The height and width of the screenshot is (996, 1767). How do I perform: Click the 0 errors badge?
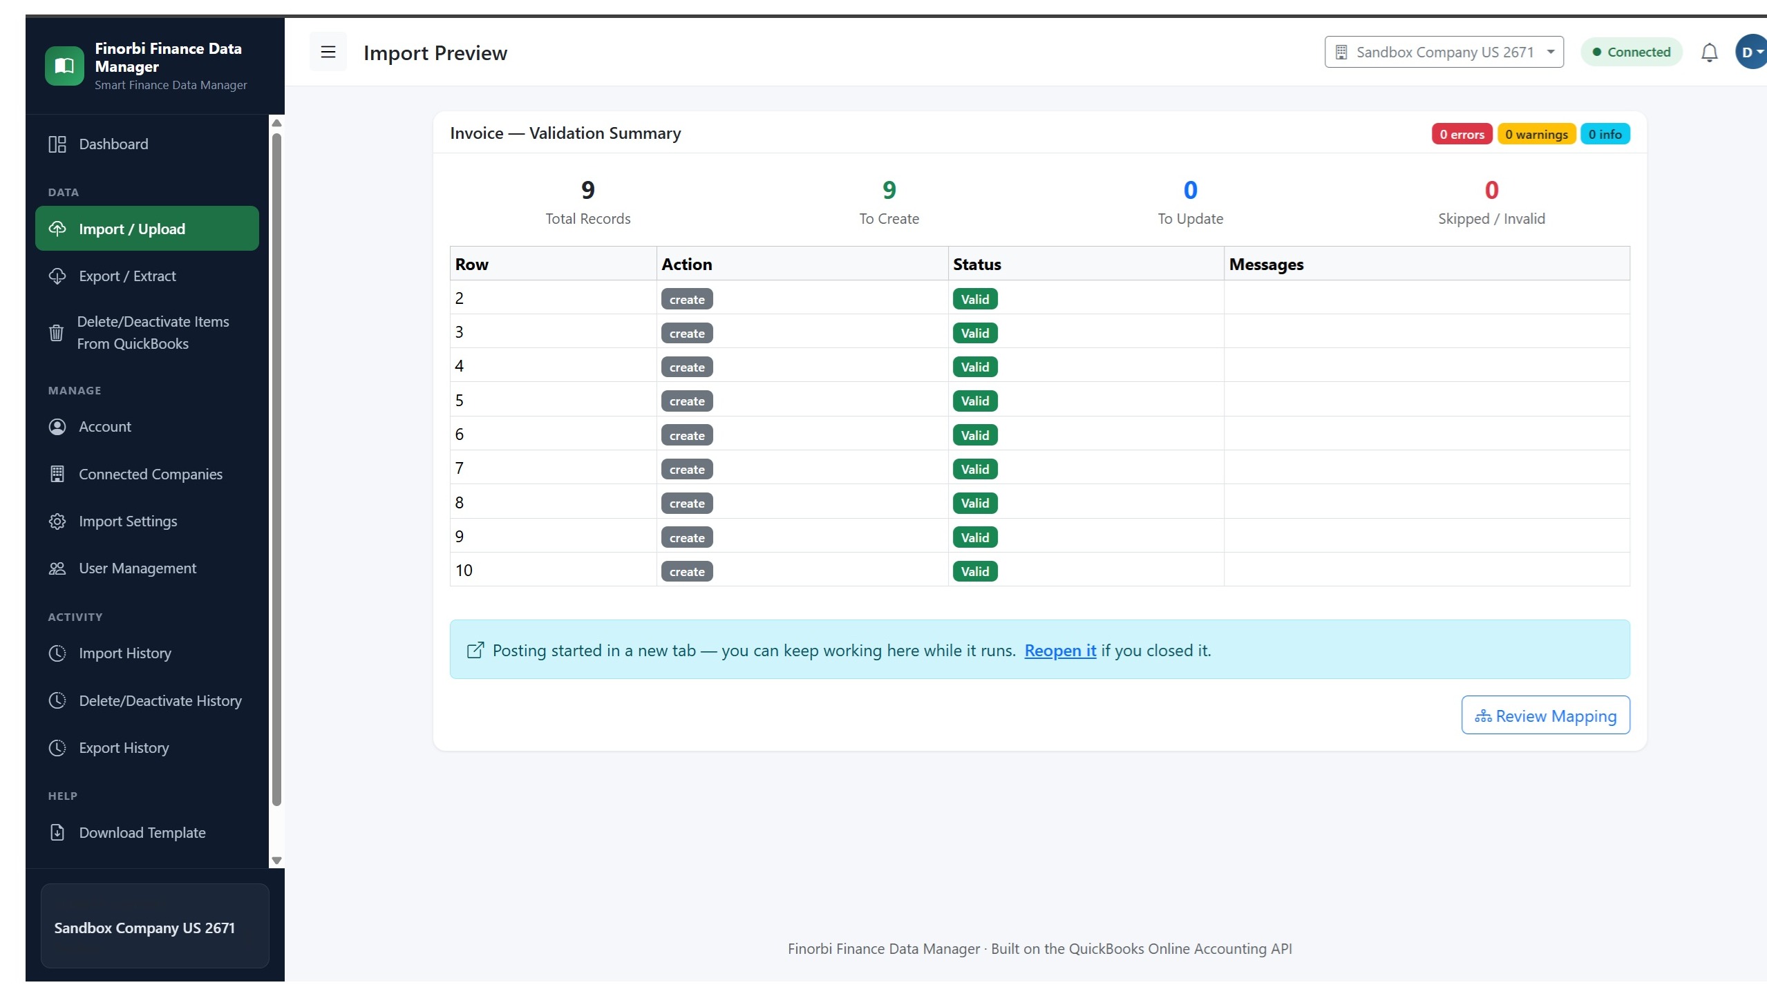tap(1462, 134)
